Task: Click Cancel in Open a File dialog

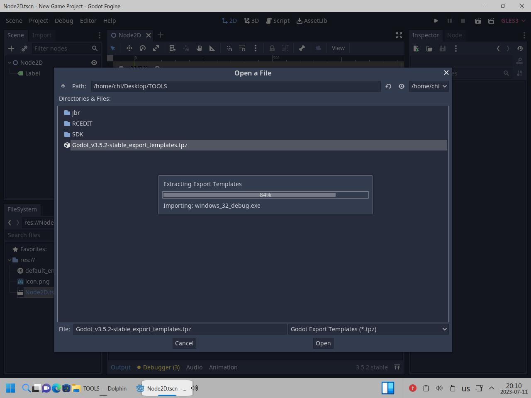Action: click(x=184, y=343)
